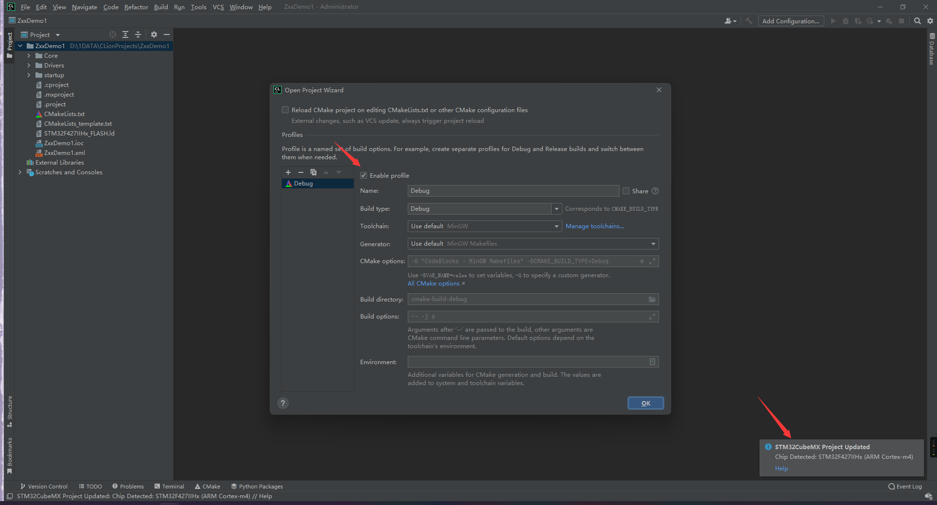Click the expand icon in Build options field

652,317
